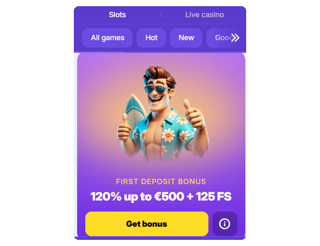
Task: Click the 120% up to €500 offer text
Action: [161, 196]
